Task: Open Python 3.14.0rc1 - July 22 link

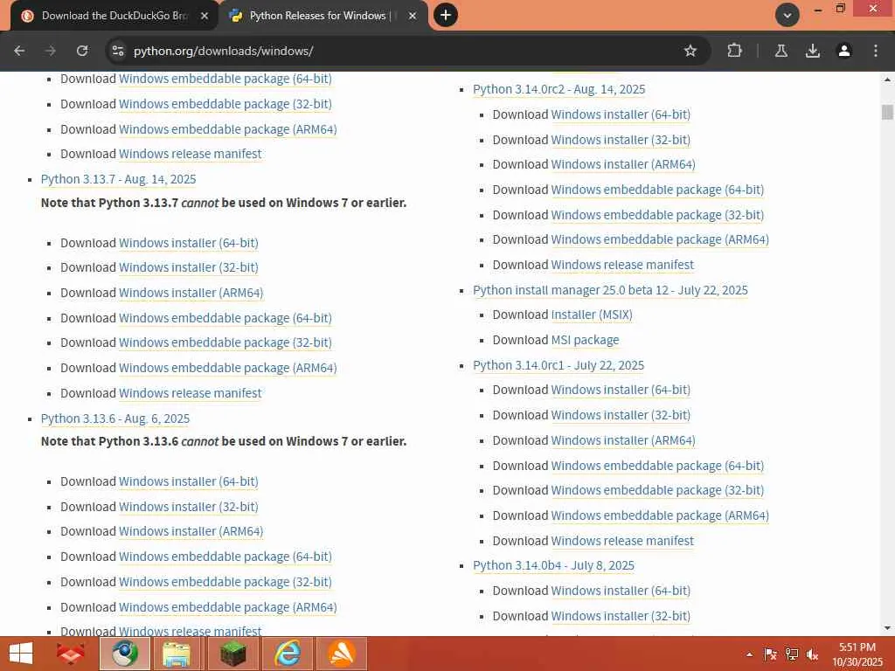Action: pyautogui.click(x=559, y=365)
